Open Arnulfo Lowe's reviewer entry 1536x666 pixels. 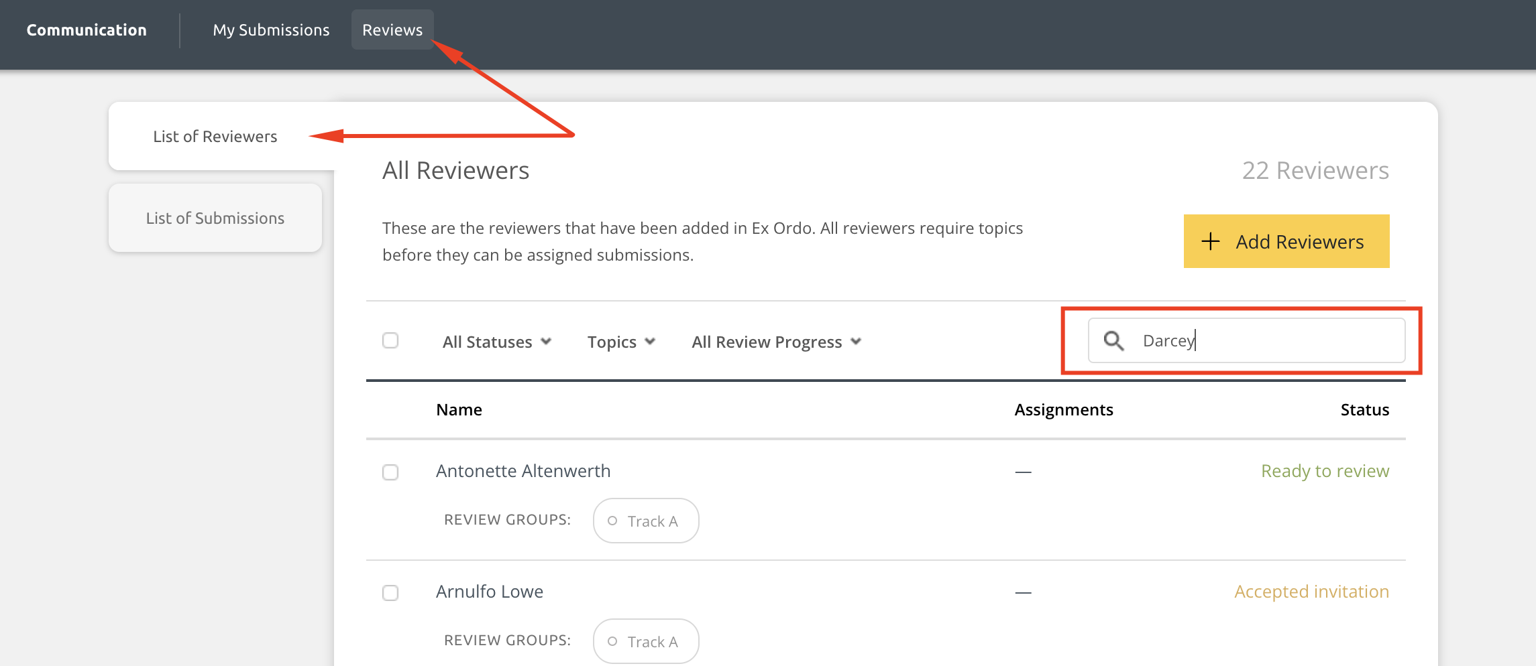490,592
